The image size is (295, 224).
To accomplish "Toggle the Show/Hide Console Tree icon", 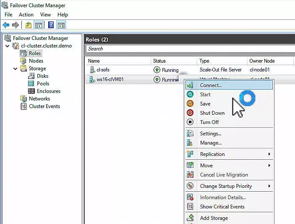I will coord(38,25).
